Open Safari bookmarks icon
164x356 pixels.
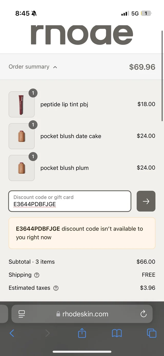(x=117, y=333)
